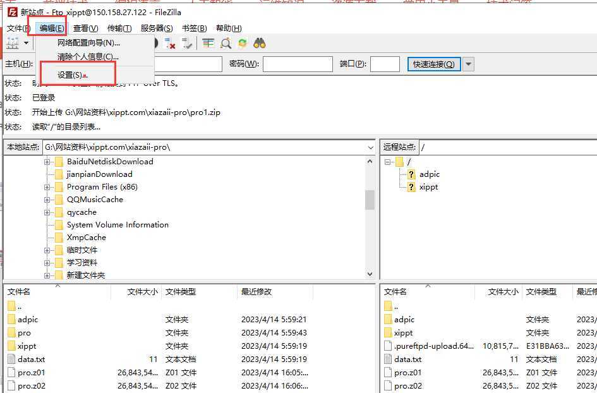Select remote xippt folder icon in file list
This screenshot has width=597, height=393.
tap(388, 333)
